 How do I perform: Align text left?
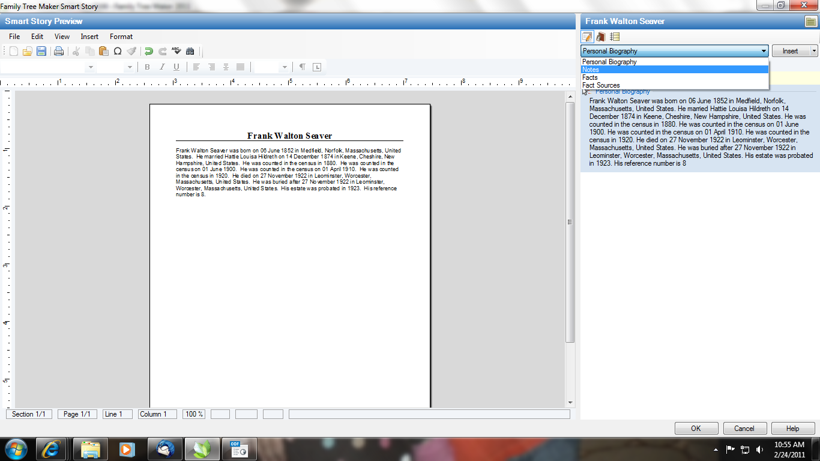tap(196, 67)
